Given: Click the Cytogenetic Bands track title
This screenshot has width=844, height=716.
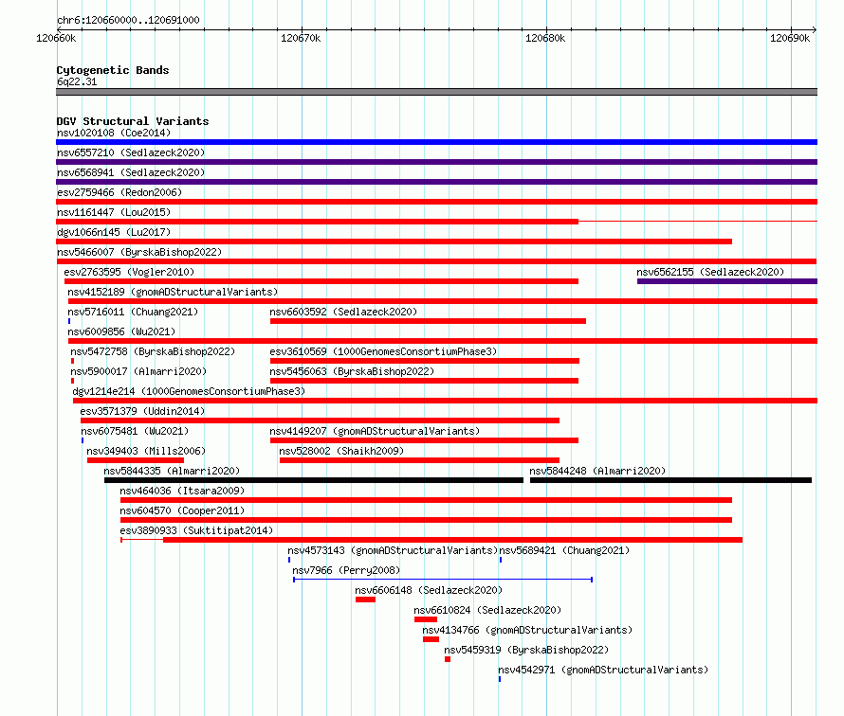Looking at the screenshot, I should tap(113, 70).
